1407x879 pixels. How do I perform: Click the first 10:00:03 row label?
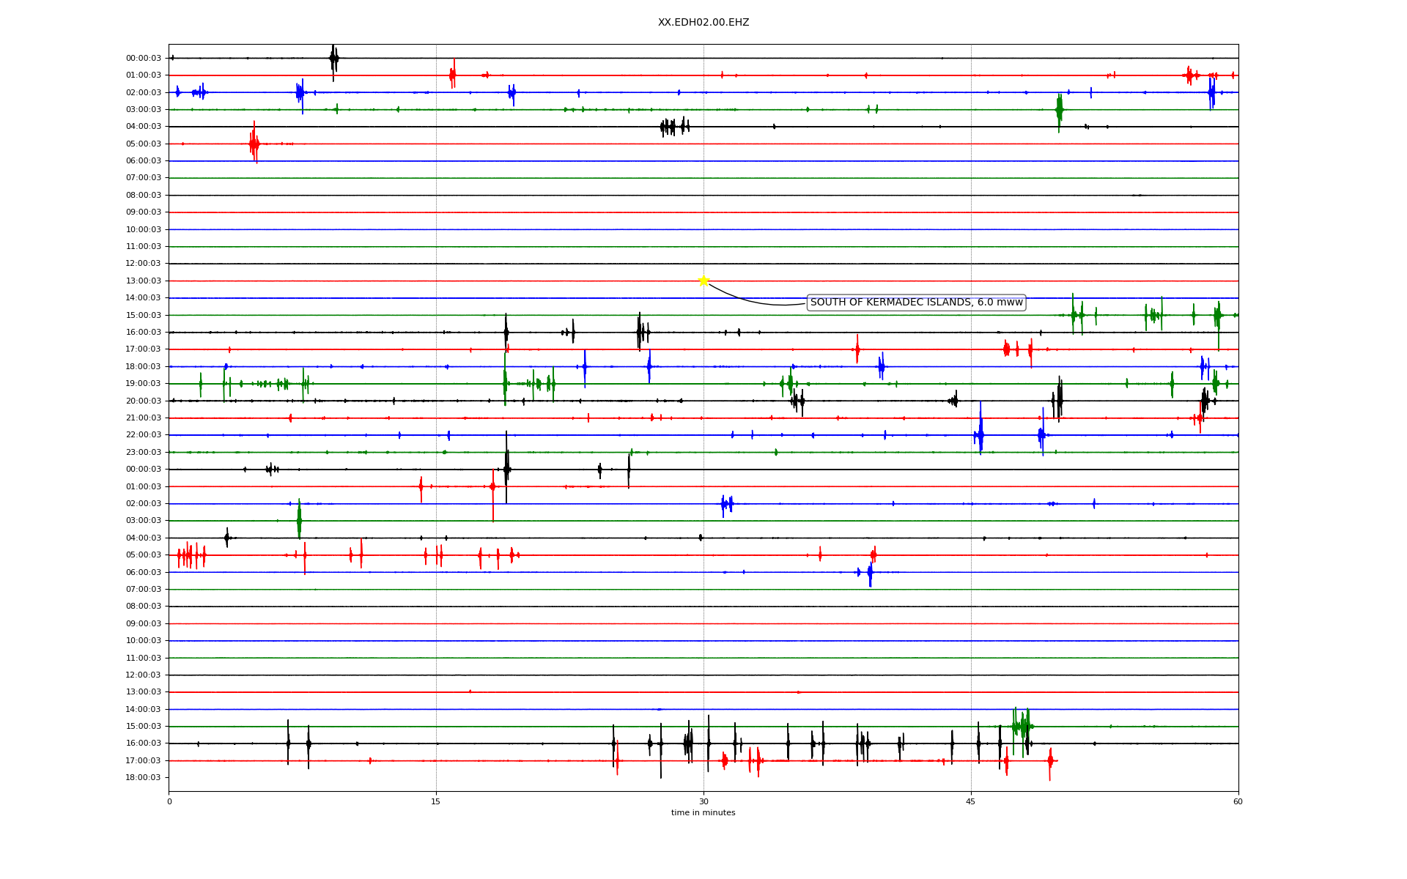[x=144, y=230]
